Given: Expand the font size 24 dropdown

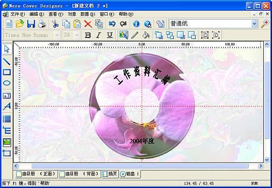Looking at the screenshot, I should pos(77,35).
